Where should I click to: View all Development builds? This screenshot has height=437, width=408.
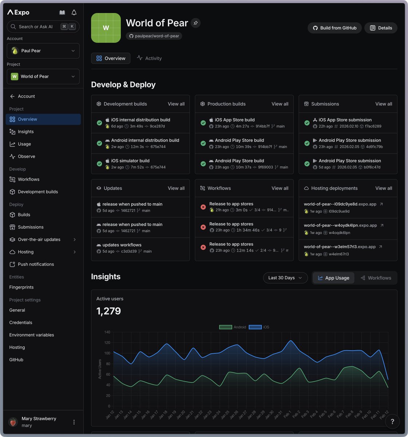tap(176, 104)
